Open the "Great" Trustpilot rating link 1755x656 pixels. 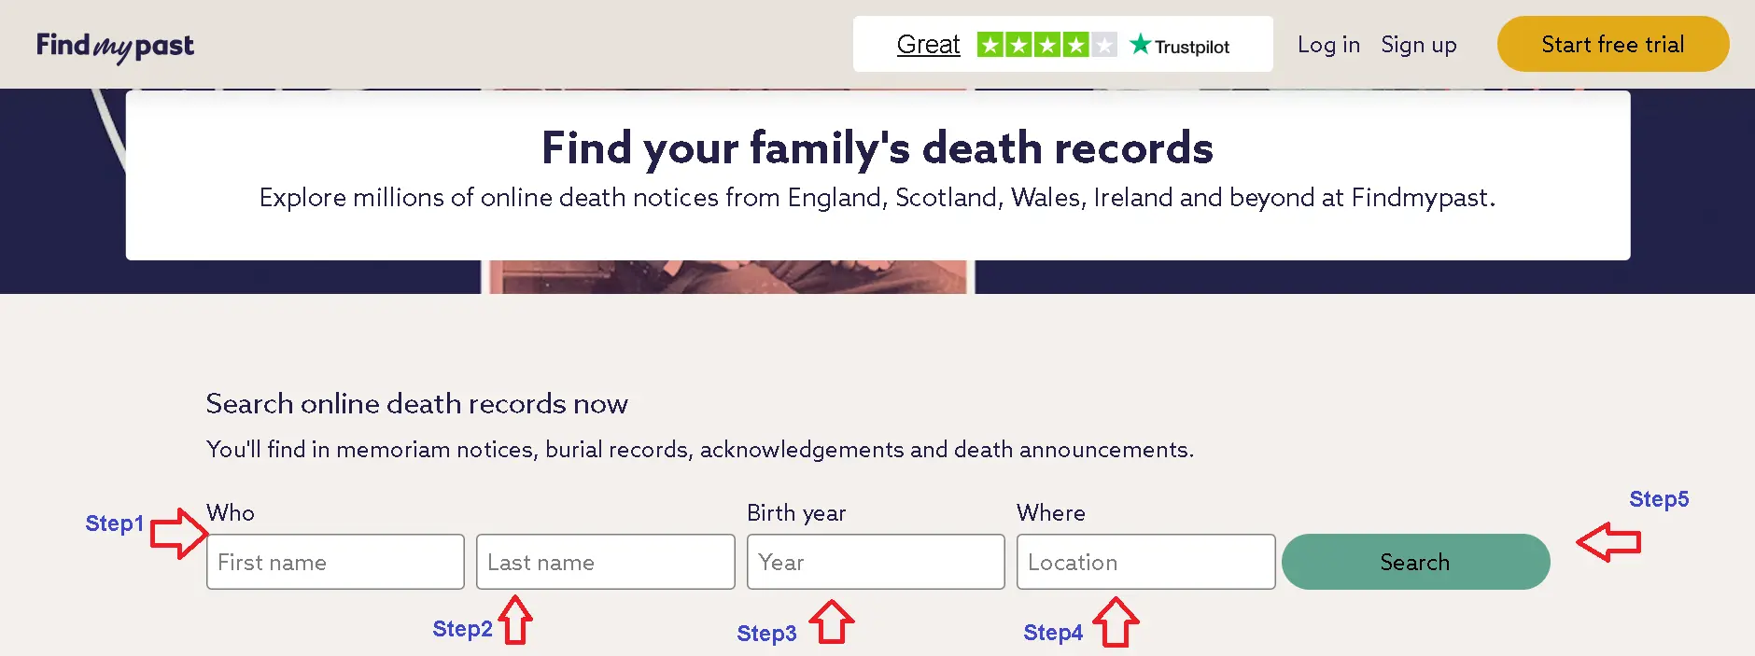point(928,45)
